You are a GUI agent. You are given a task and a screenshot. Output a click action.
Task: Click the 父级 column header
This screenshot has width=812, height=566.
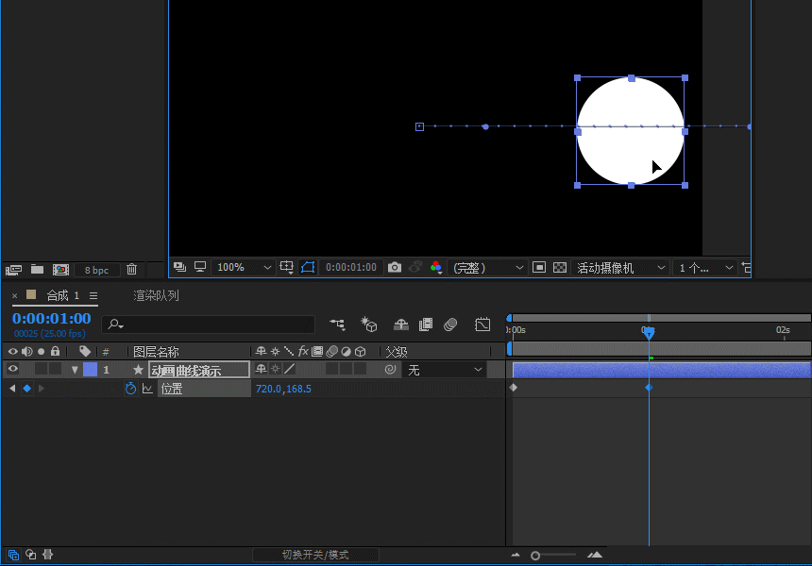[397, 352]
